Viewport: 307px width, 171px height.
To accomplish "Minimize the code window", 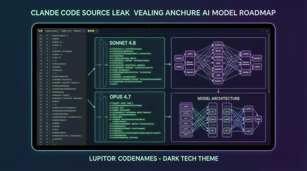I will pos(262,31).
